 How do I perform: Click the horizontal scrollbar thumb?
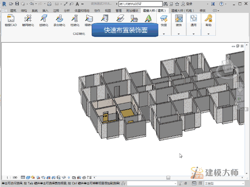pyautogui.click(x=168, y=177)
